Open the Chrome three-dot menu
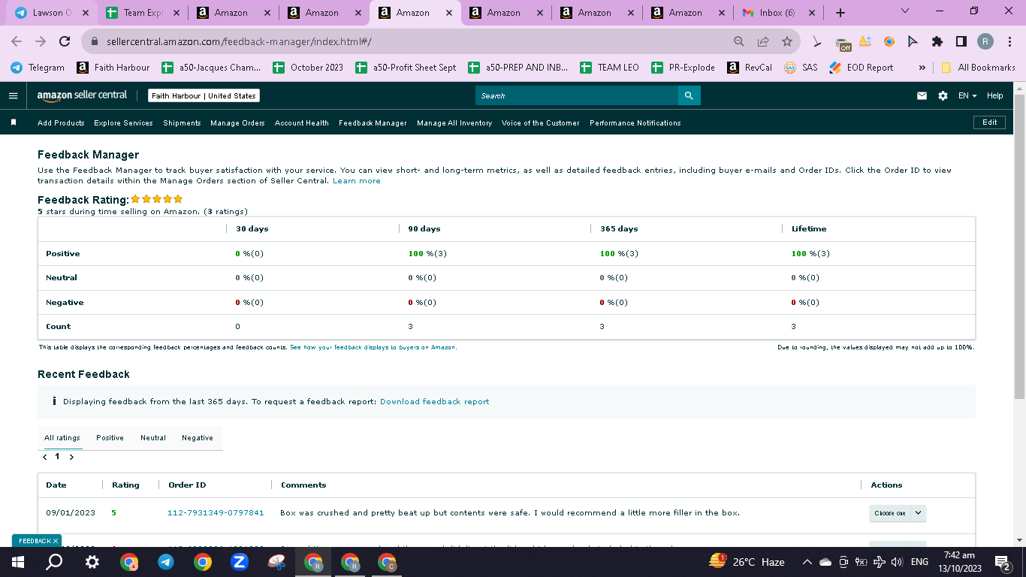Viewport: 1026px width, 577px height. coord(1009,42)
